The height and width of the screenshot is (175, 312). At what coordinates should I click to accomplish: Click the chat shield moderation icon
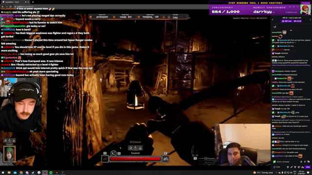[288, 167]
